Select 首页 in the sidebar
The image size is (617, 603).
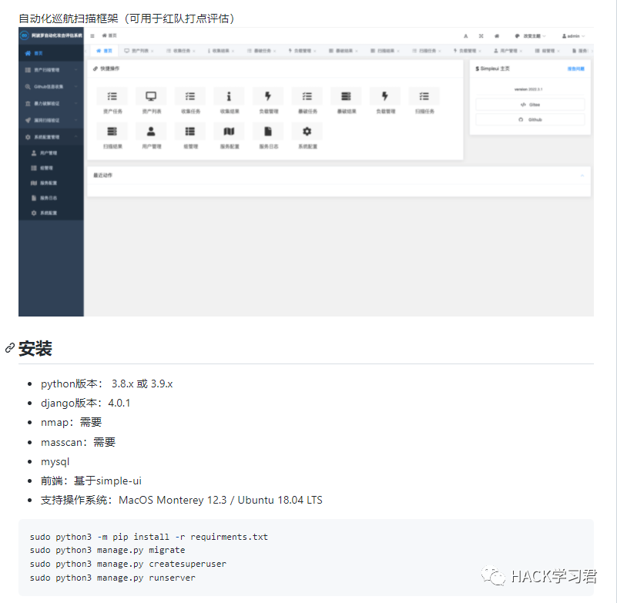pyautogui.click(x=51, y=53)
